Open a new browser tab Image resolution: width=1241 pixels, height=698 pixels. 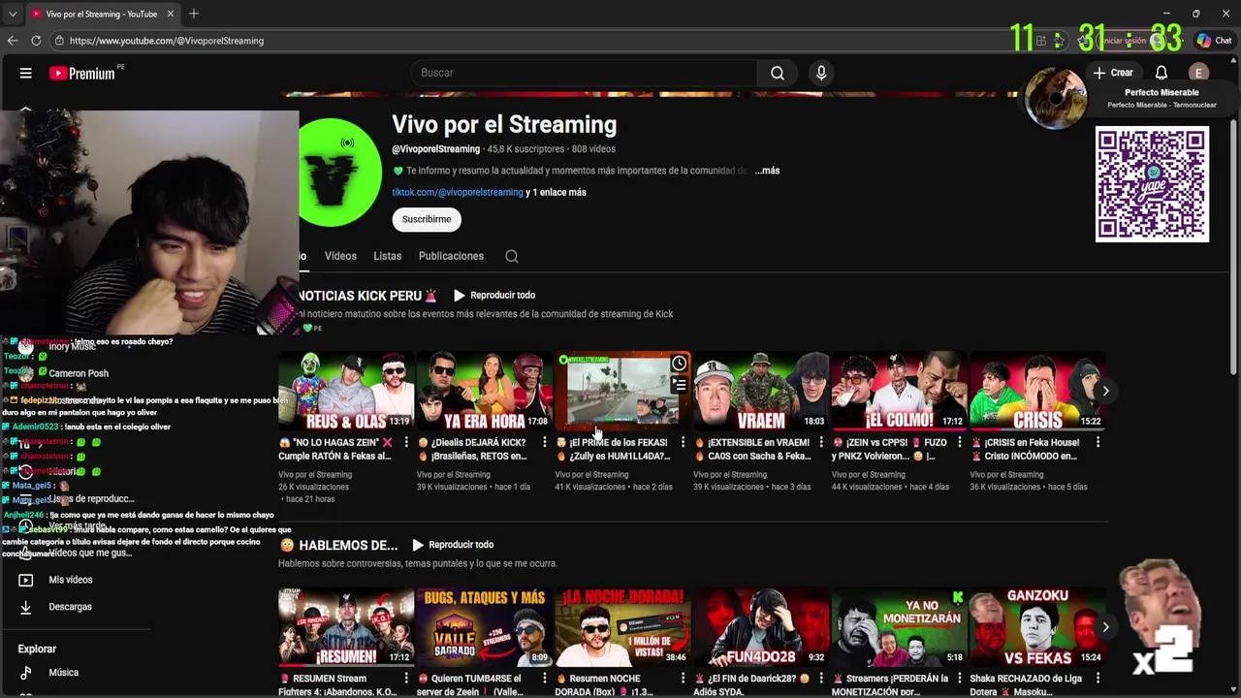(194, 14)
